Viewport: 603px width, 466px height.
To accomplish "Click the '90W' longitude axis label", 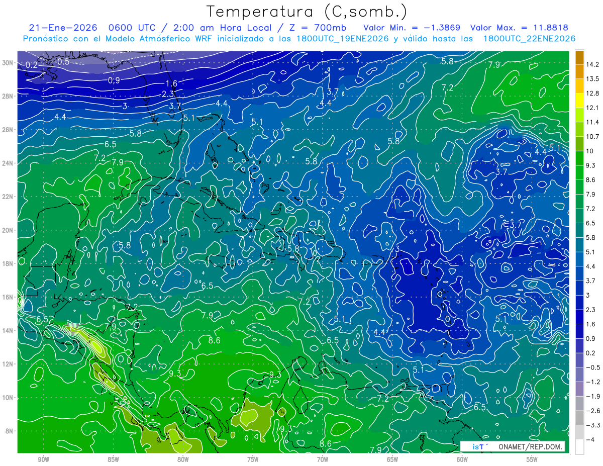I will 43,459.
